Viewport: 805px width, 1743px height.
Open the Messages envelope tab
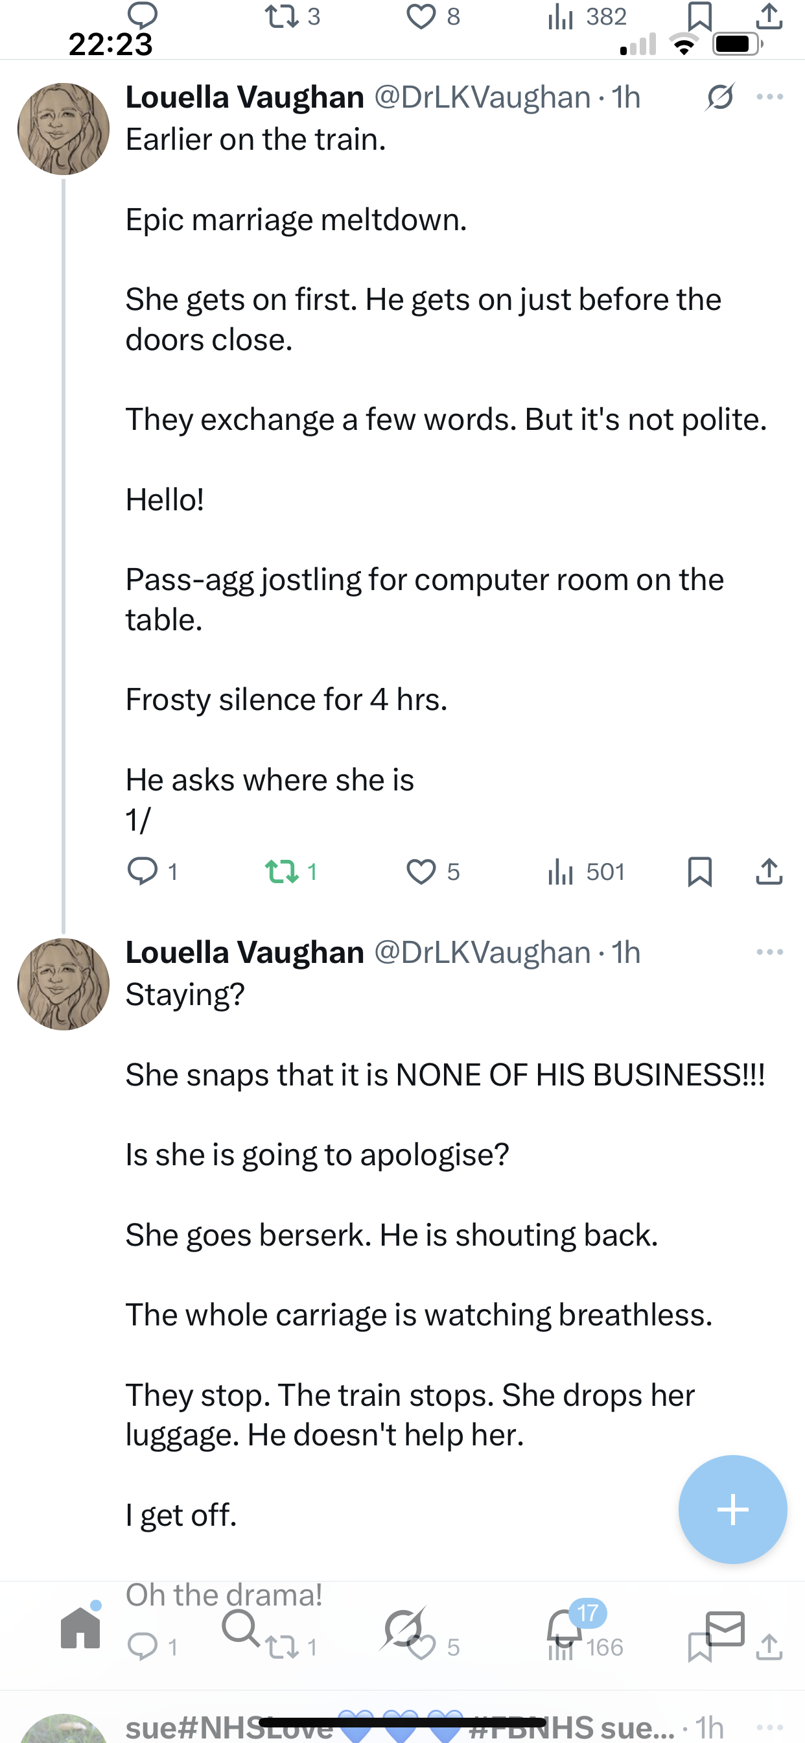click(x=725, y=1628)
